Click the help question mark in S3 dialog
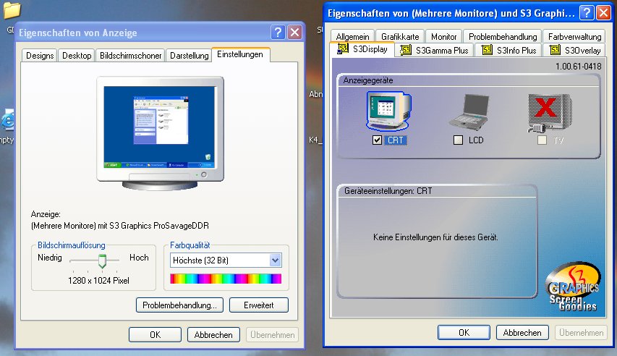 click(586, 13)
